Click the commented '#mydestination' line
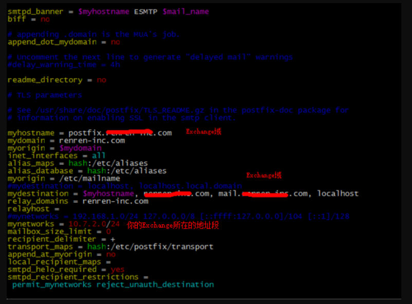 125,186
